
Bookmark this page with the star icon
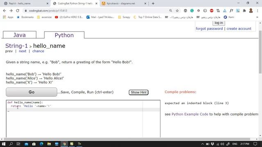pos(177,11)
